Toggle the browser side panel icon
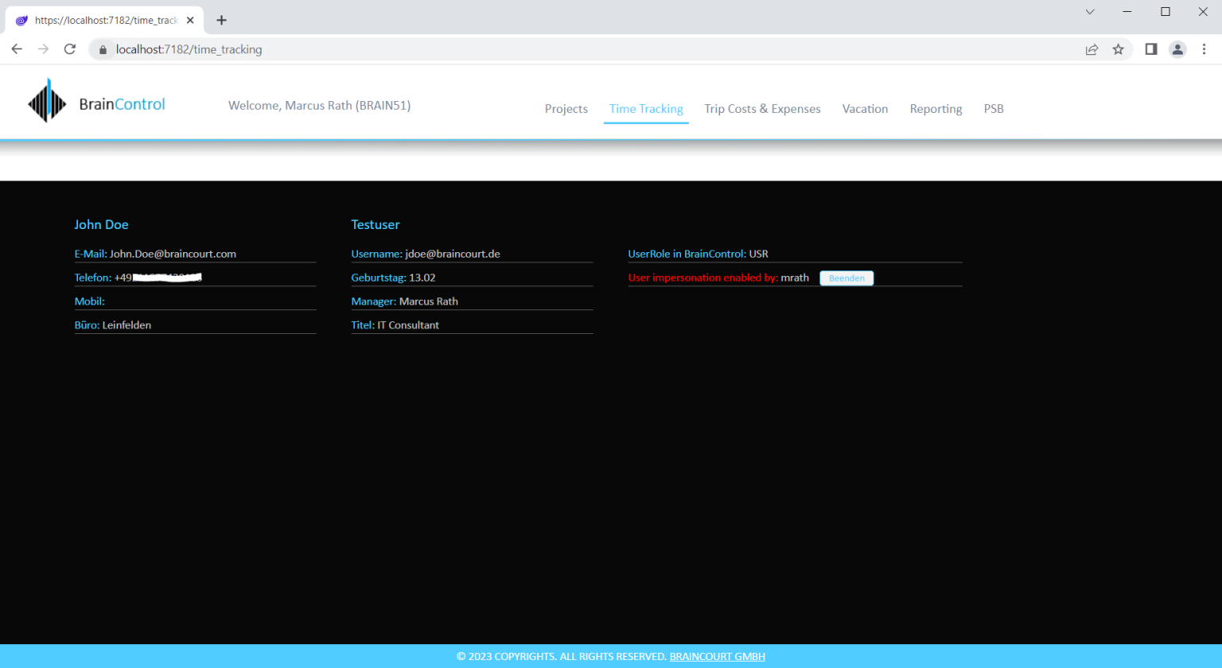This screenshot has height=668, width=1222. (1150, 49)
